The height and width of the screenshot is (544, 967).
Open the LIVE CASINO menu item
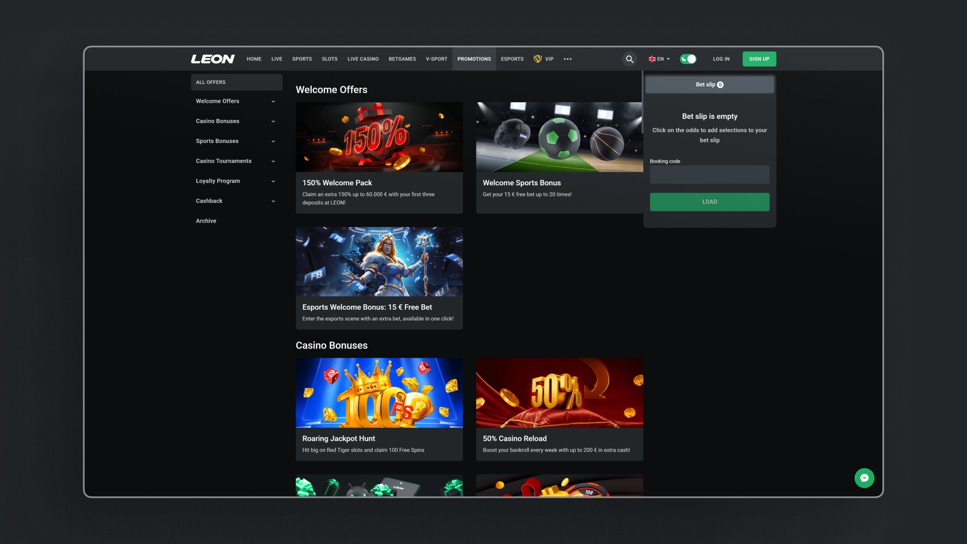point(363,59)
